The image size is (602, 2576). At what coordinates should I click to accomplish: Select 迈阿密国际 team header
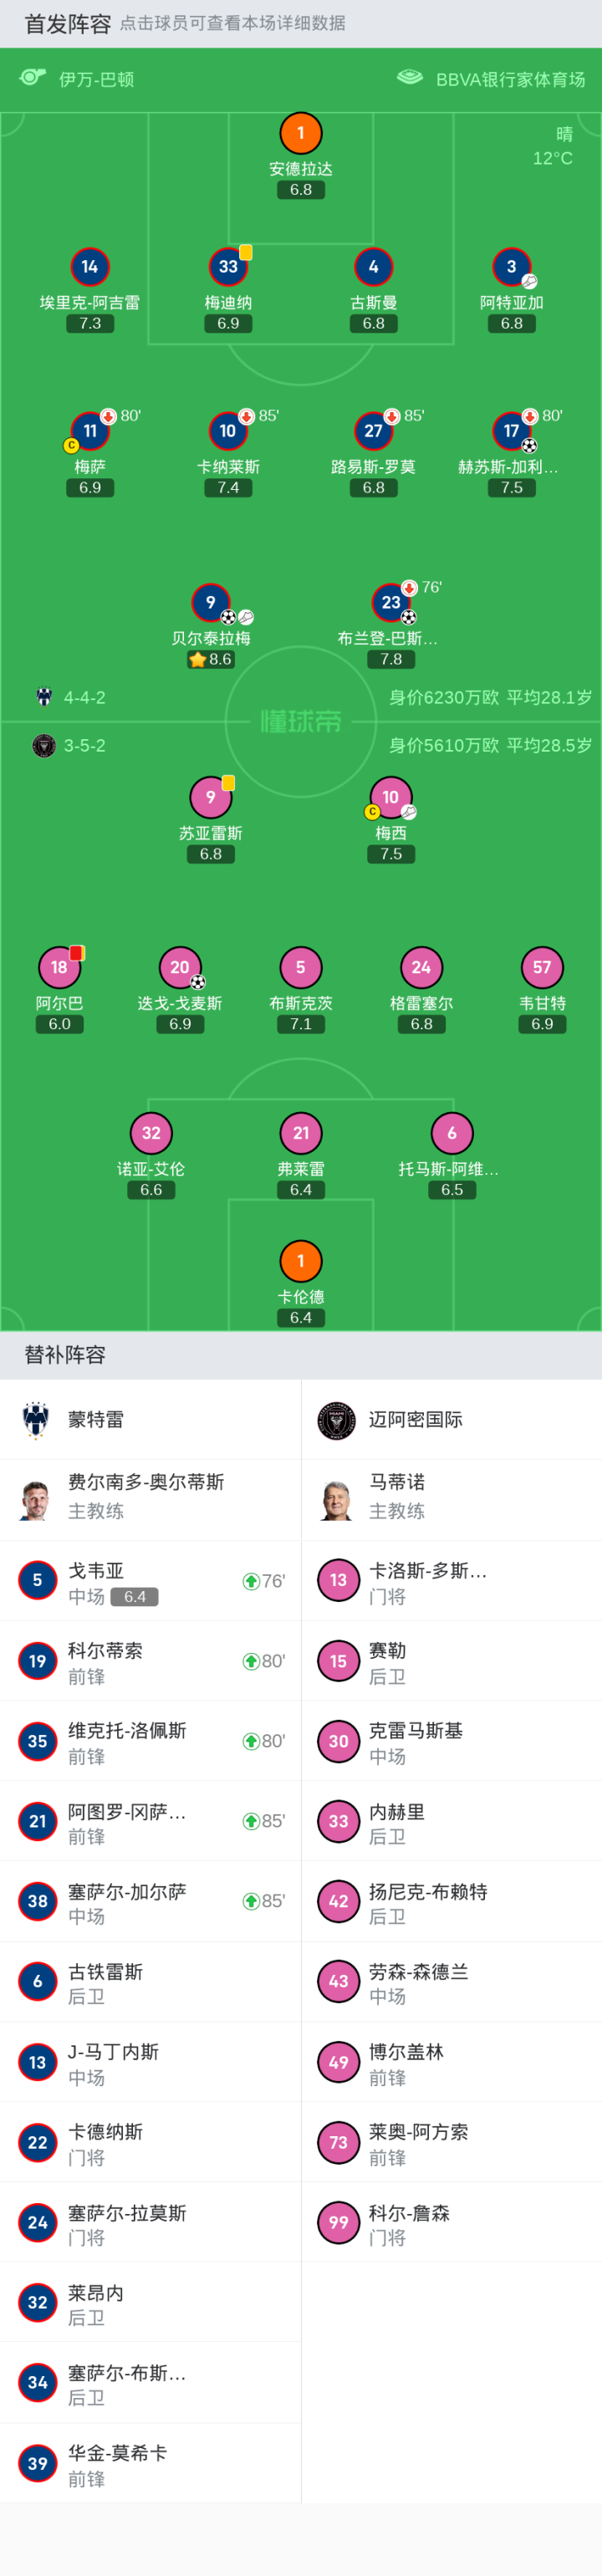tap(415, 1420)
